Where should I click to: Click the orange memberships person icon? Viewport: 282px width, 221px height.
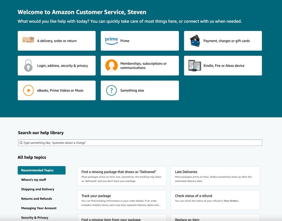tap(111, 65)
